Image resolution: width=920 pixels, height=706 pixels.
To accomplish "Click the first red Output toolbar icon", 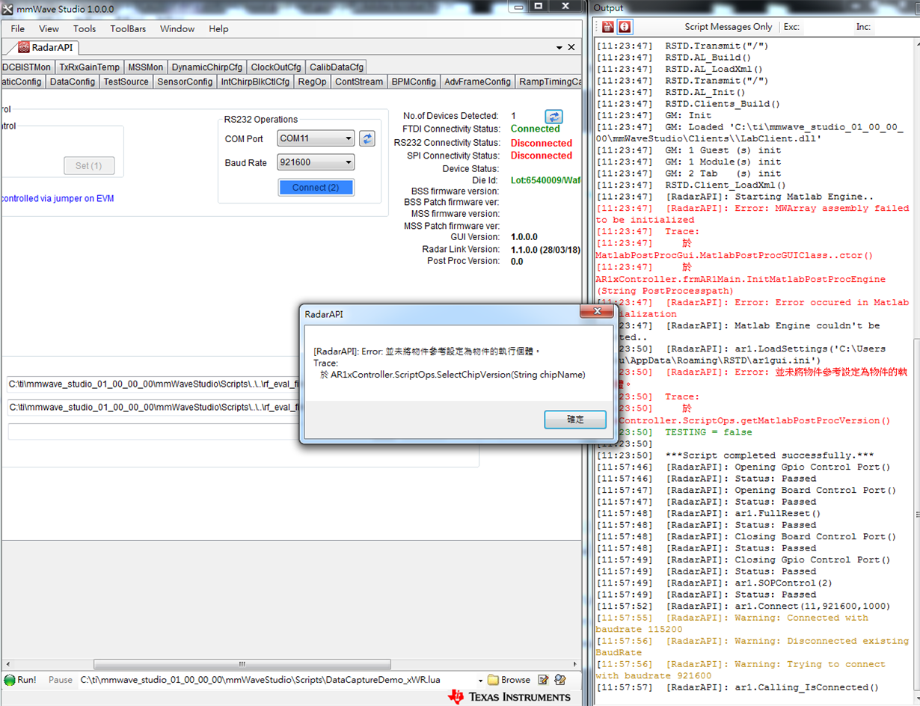I will (607, 27).
